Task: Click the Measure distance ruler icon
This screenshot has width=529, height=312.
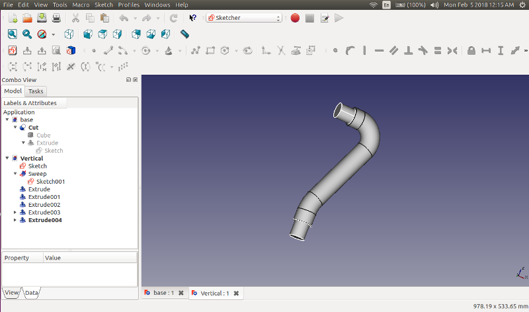Action: click(184, 34)
